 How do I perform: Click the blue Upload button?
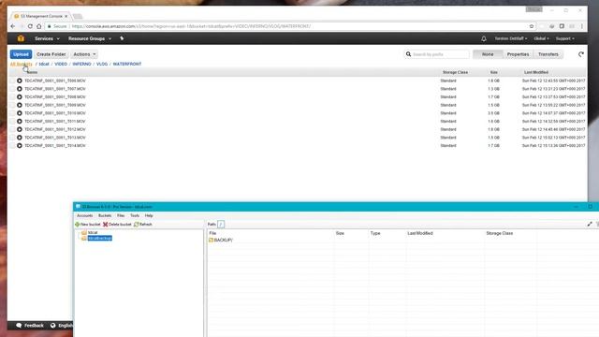[21, 54]
